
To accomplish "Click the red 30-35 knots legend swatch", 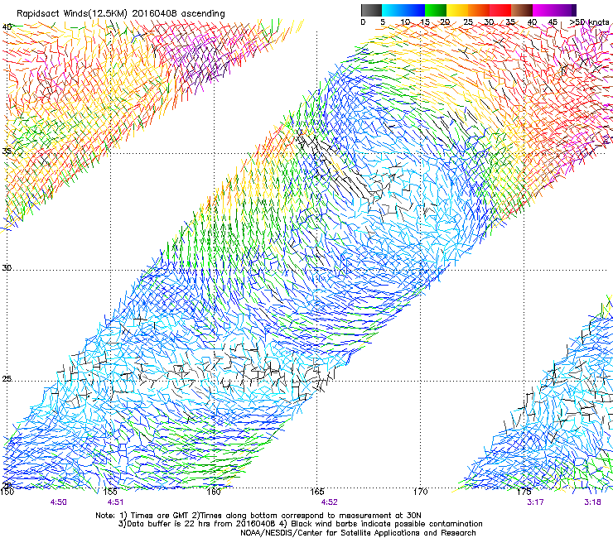I will pos(500,10).
